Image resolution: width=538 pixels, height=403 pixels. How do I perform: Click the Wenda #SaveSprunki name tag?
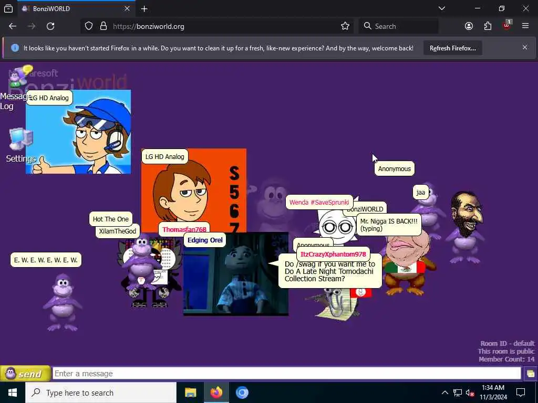pos(319,202)
